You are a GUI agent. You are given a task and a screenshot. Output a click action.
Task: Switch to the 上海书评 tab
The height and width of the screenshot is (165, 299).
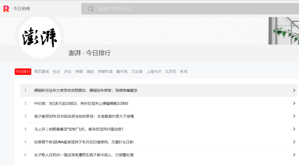click(154, 71)
